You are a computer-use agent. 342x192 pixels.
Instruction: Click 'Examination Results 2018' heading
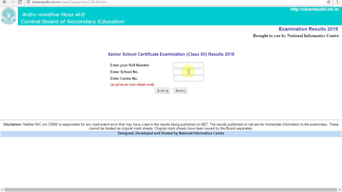[x=308, y=29]
